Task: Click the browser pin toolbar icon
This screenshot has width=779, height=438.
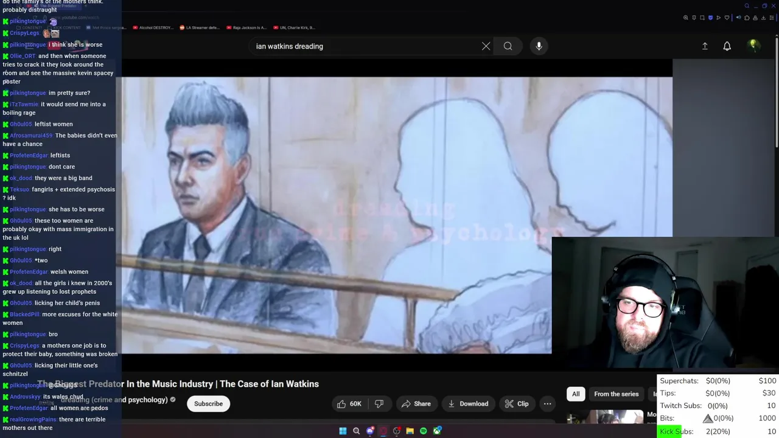Action: (694, 18)
